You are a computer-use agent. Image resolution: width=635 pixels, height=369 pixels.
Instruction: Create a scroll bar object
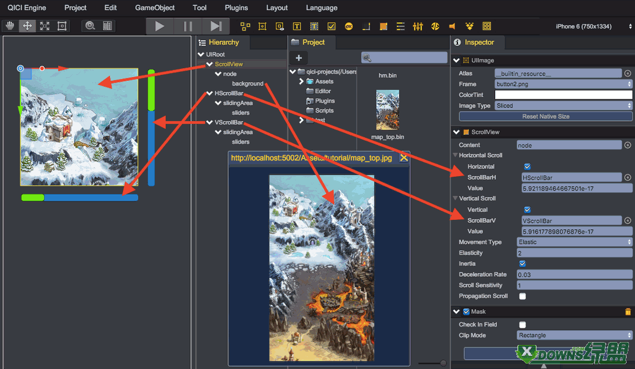tap(366, 26)
